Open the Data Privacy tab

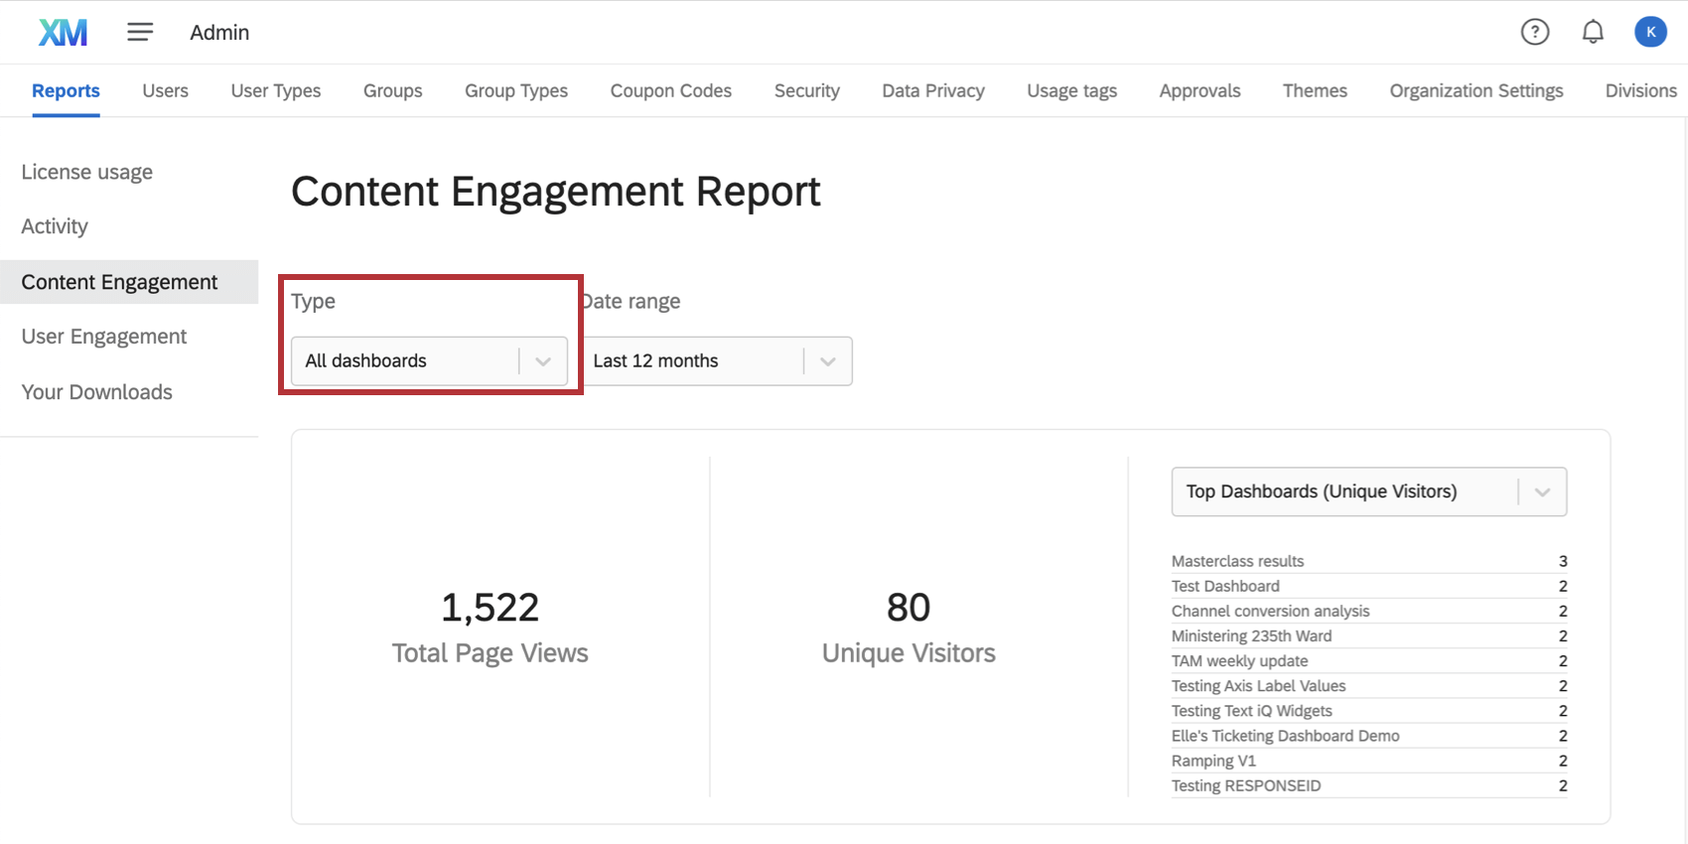[x=932, y=91]
